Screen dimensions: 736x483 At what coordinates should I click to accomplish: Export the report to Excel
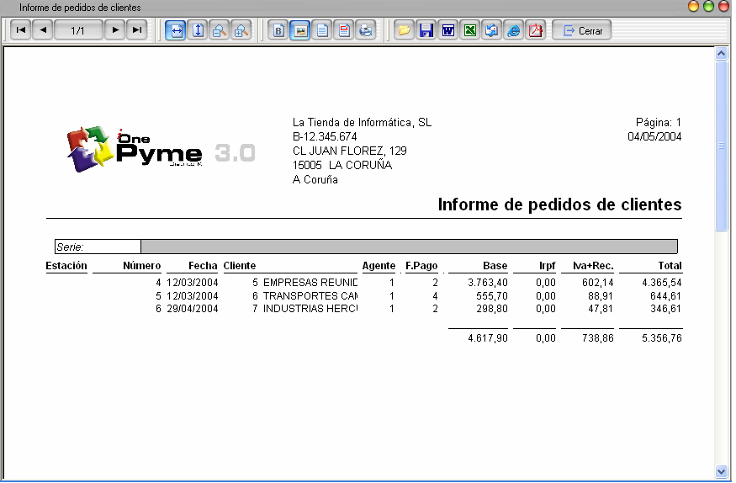(470, 30)
